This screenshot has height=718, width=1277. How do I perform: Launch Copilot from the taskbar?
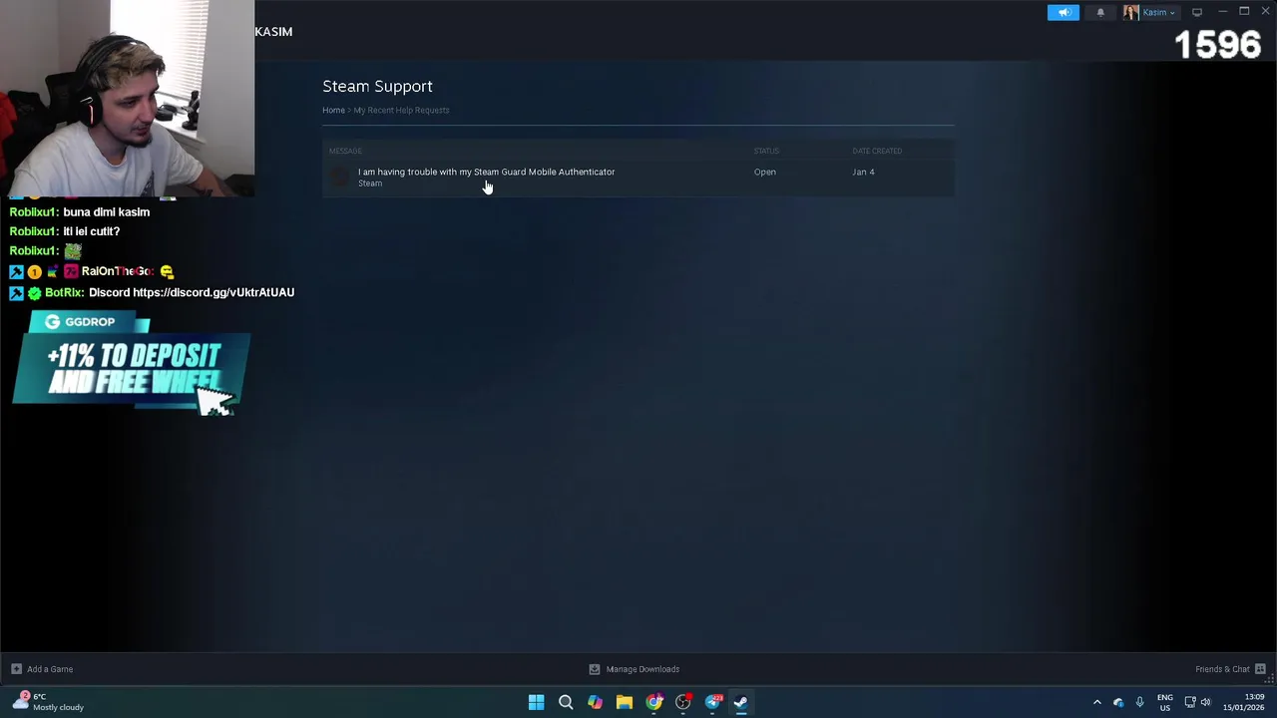[595, 702]
